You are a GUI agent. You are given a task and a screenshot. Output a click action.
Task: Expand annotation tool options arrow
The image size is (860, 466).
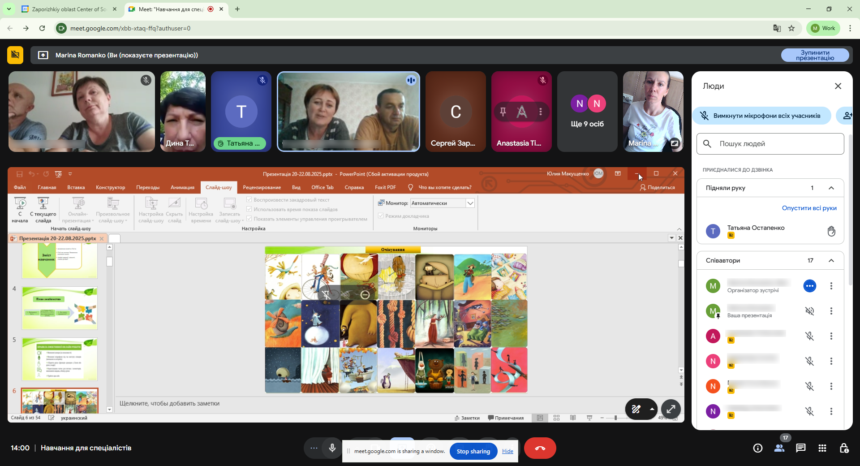click(x=652, y=409)
